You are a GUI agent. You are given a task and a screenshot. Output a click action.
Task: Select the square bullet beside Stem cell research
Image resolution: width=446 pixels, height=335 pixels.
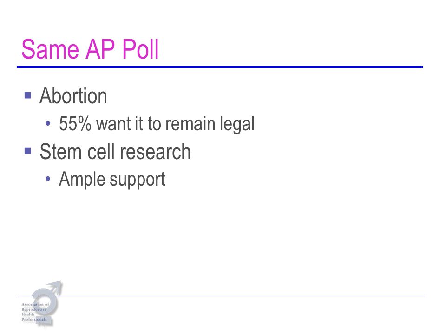pyautogui.click(x=28, y=151)
